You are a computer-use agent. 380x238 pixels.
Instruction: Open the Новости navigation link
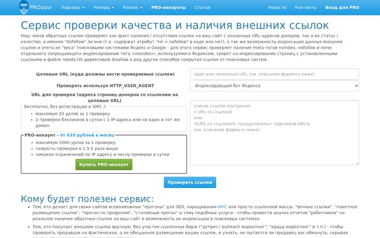(x=277, y=8)
